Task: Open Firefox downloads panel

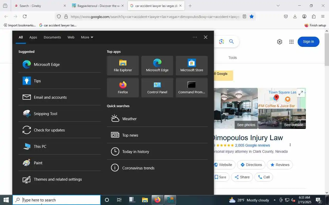Action: (x=295, y=16)
